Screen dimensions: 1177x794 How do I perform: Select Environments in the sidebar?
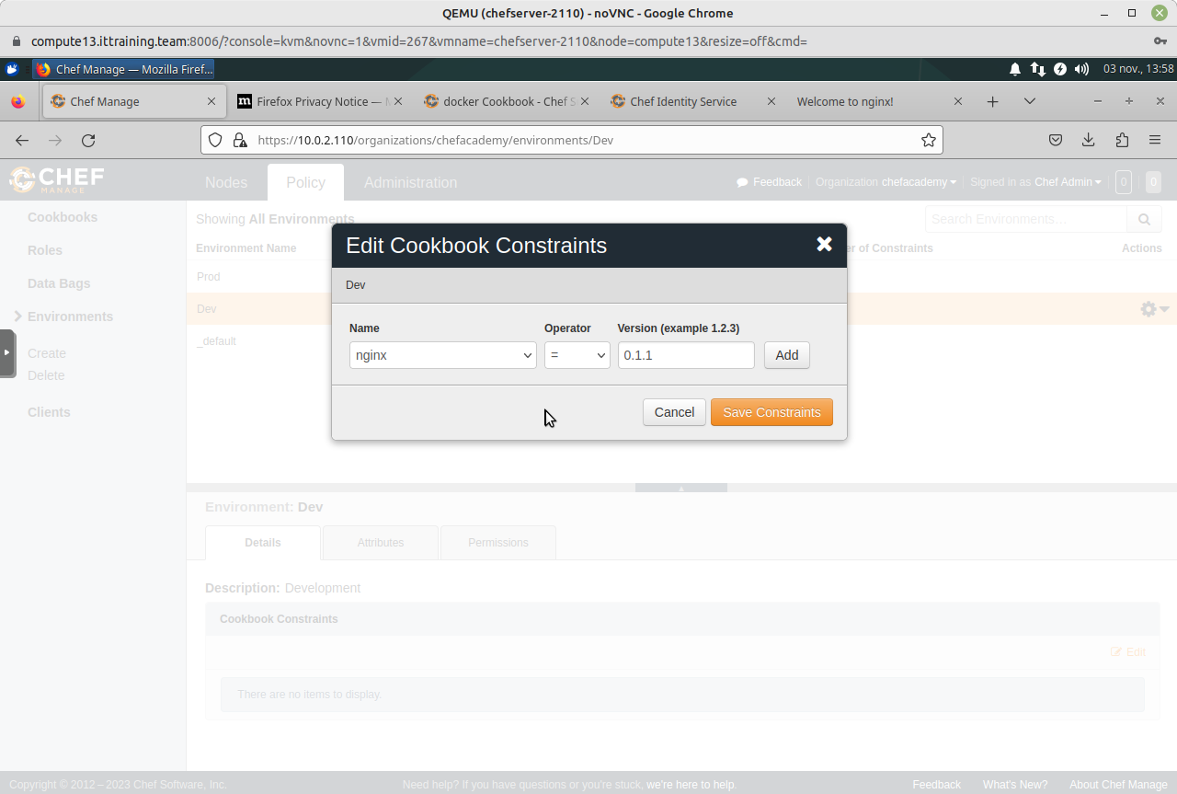pyautogui.click(x=70, y=316)
